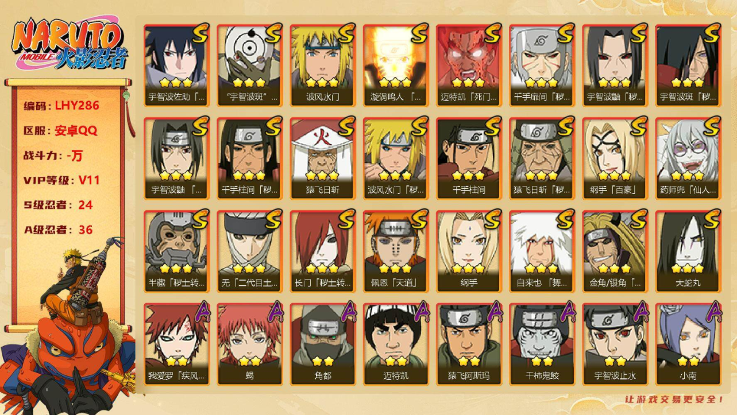Click the S badge on 猿飞日斩 hat card
This screenshot has width=737, height=415.
(x=346, y=125)
